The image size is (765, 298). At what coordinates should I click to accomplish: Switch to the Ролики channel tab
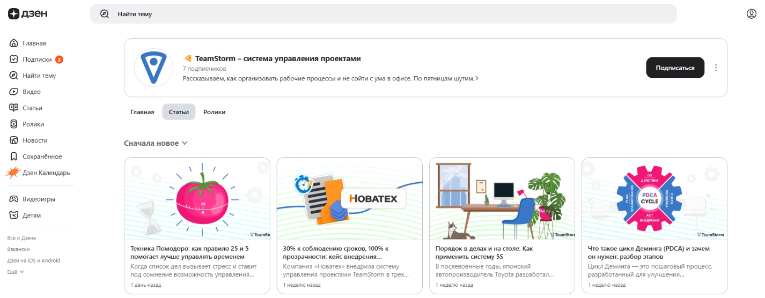click(x=214, y=112)
